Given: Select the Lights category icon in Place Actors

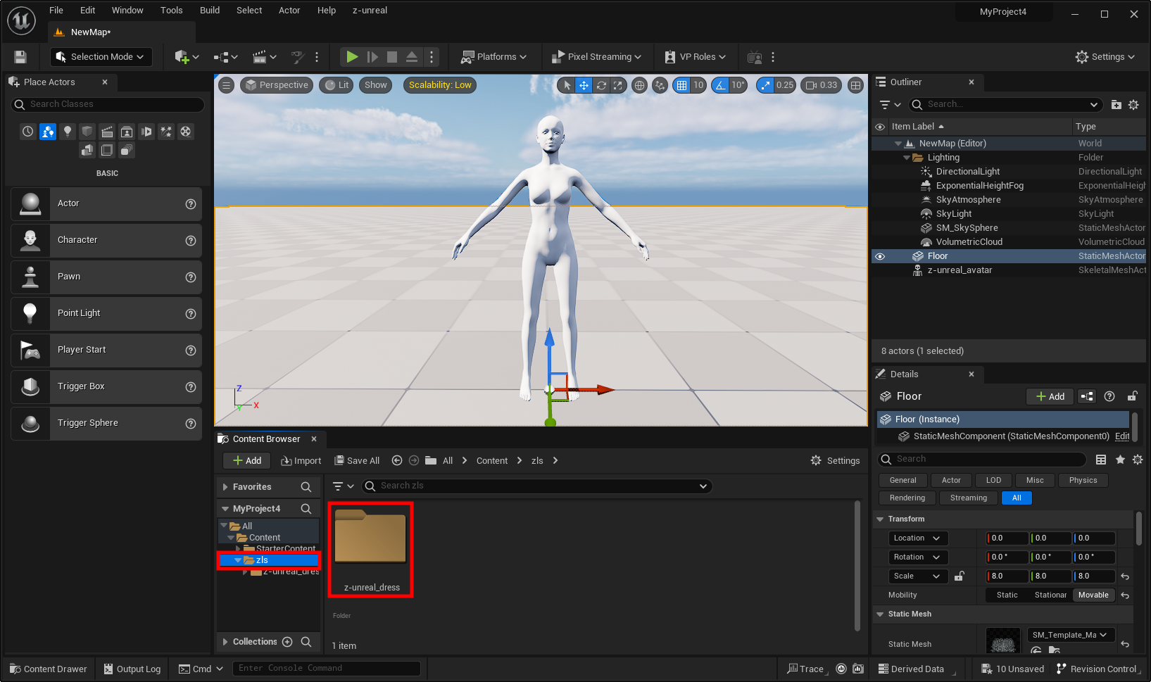Looking at the screenshot, I should pyautogui.click(x=68, y=132).
